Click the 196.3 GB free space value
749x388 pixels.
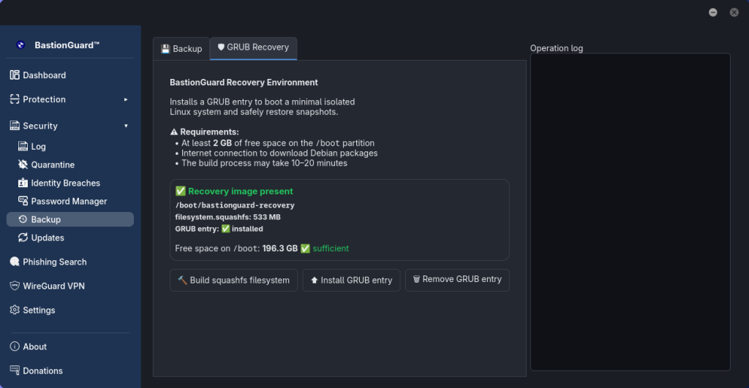[x=280, y=248]
